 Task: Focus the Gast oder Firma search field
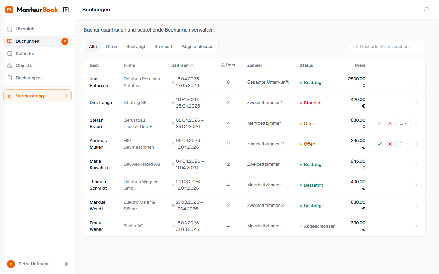(387, 47)
